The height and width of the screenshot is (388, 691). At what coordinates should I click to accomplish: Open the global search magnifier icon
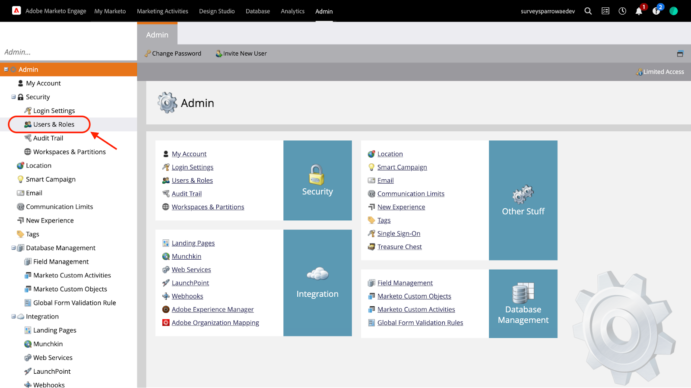[x=588, y=11]
